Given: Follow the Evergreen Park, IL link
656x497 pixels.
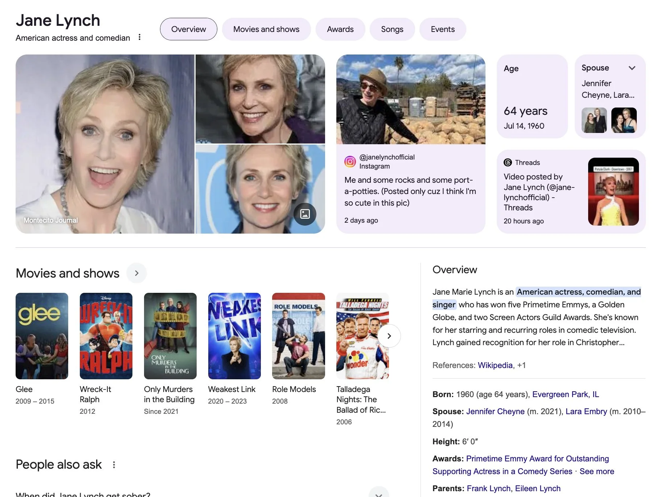Looking at the screenshot, I should 566,394.
